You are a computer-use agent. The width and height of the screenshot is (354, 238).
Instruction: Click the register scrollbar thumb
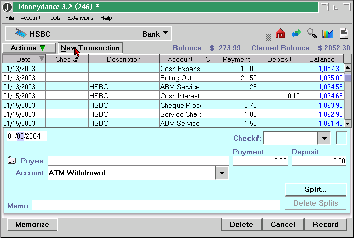(348, 78)
